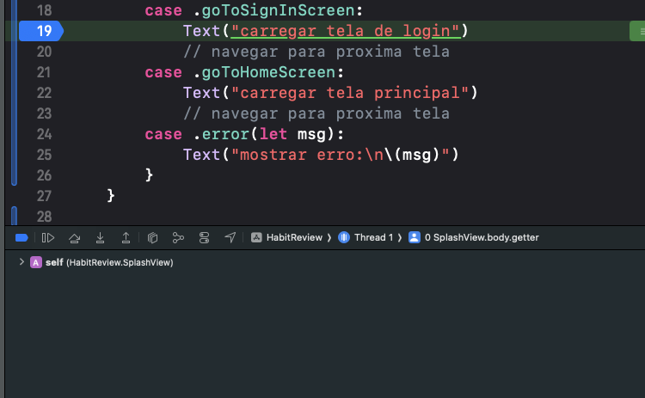
Task: Click line number 22 in the gutter
Action: (x=45, y=93)
